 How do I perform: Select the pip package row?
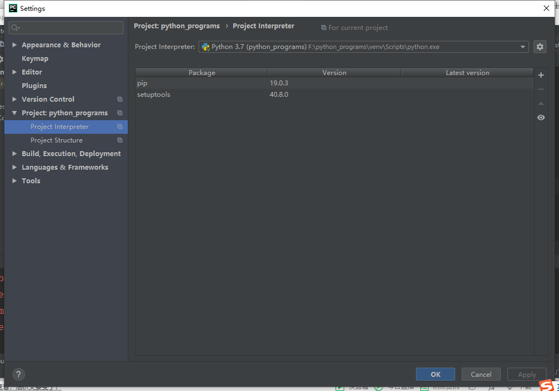[334, 83]
